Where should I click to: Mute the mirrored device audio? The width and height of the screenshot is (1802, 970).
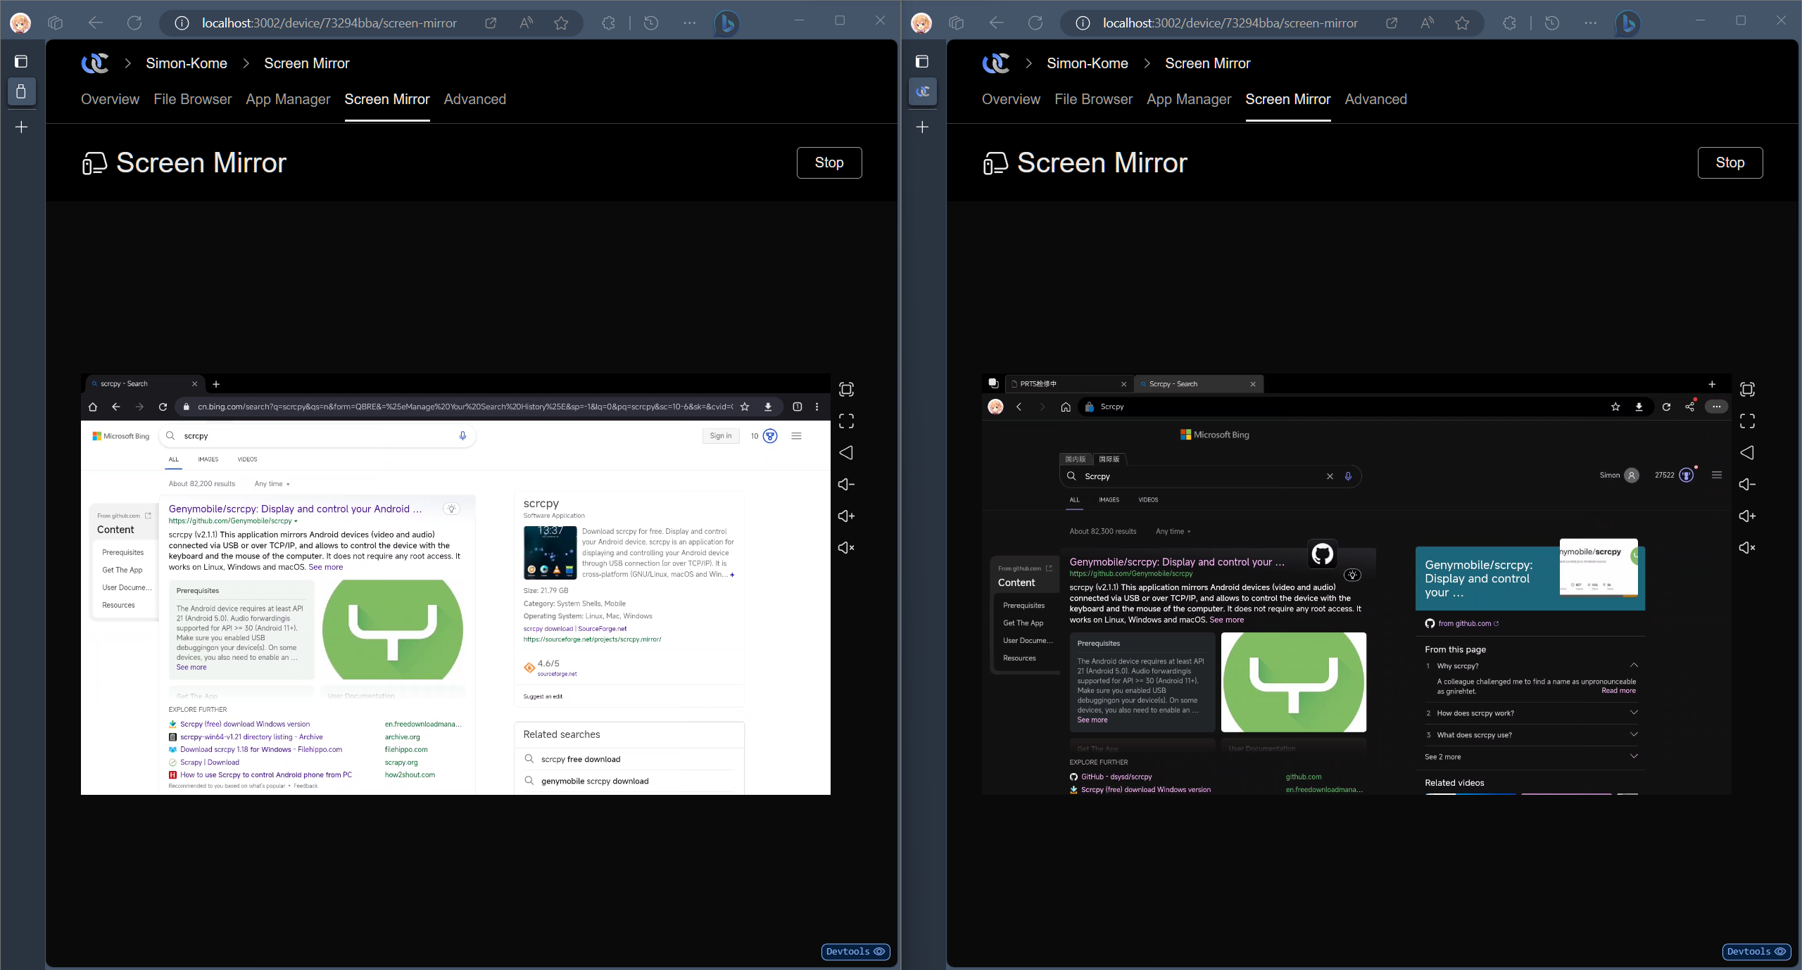pyautogui.click(x=847, y=548)
